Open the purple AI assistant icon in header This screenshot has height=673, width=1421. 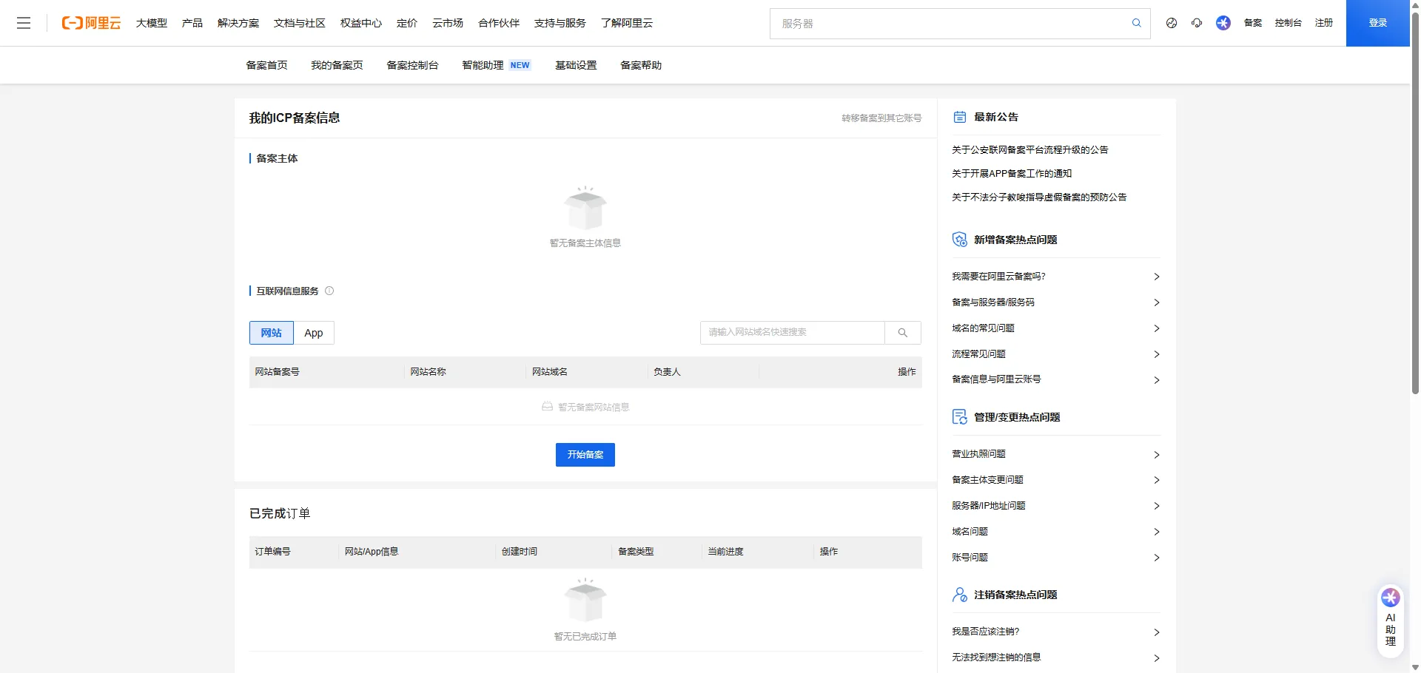pos(1223,23)
